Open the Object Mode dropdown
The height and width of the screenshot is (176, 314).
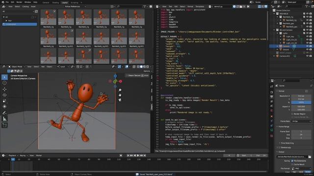17,66
